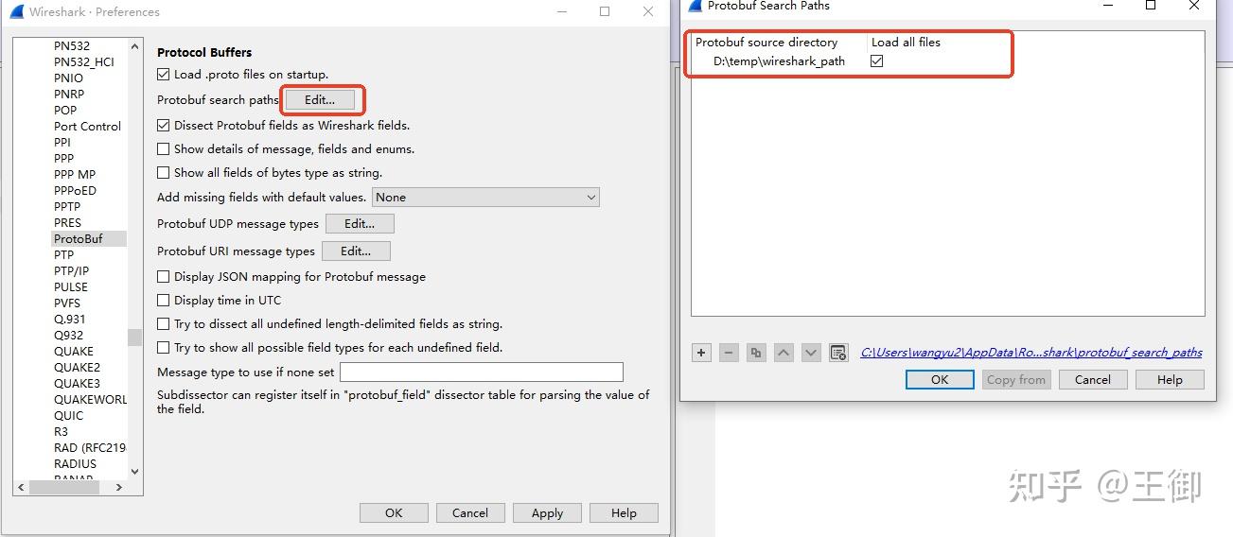This screenshot has height=537, width=1233.
Task: Remove selected search path entry
Action: click(729, 353)
